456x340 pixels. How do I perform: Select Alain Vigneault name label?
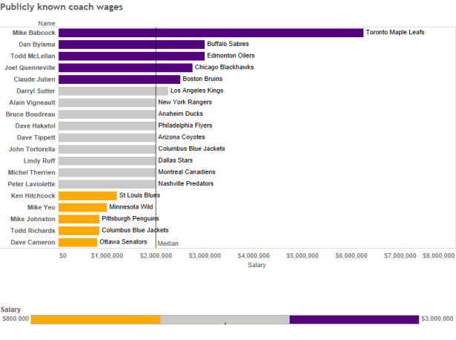point(31,102)
